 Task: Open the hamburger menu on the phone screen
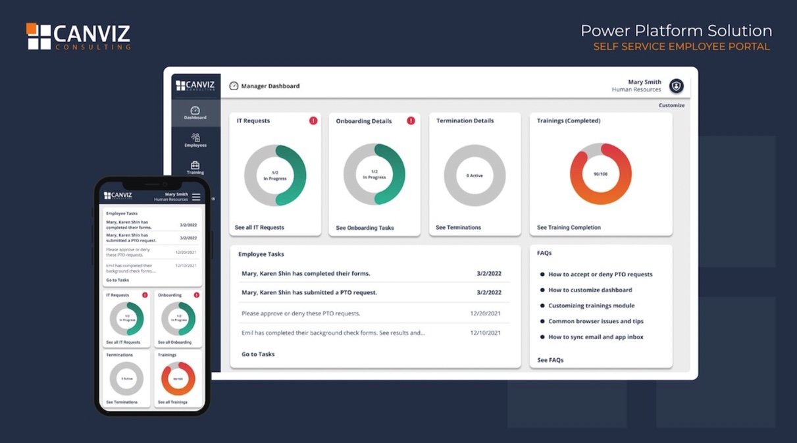pos(197,197)
